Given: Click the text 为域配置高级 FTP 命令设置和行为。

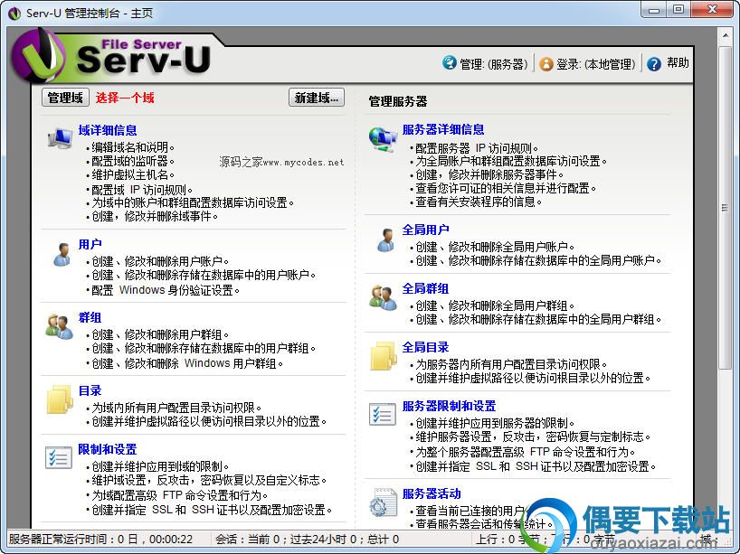Looking at the screenshot, I should [180, 495].
